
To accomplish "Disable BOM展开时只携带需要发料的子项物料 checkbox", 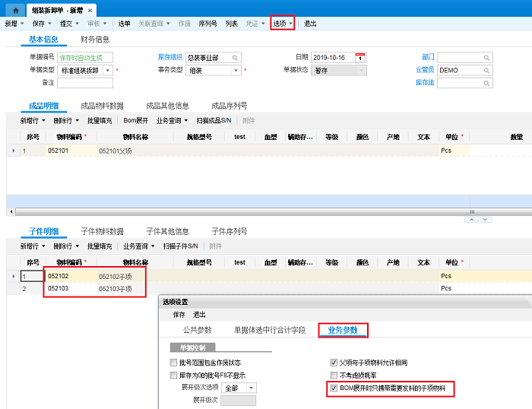I will click(334, 388).
